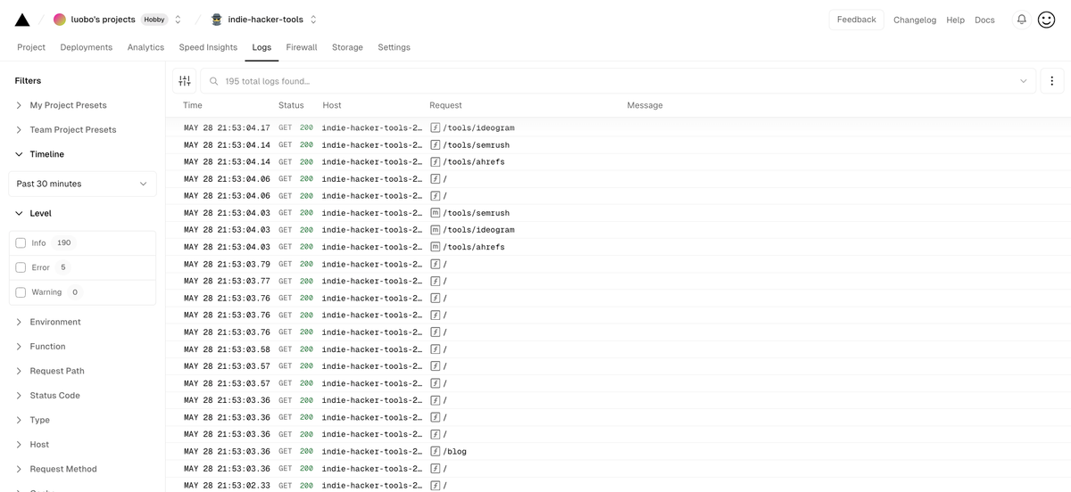Select the /tools/ahrefs path at 21:53:04.14

point(474,161)
